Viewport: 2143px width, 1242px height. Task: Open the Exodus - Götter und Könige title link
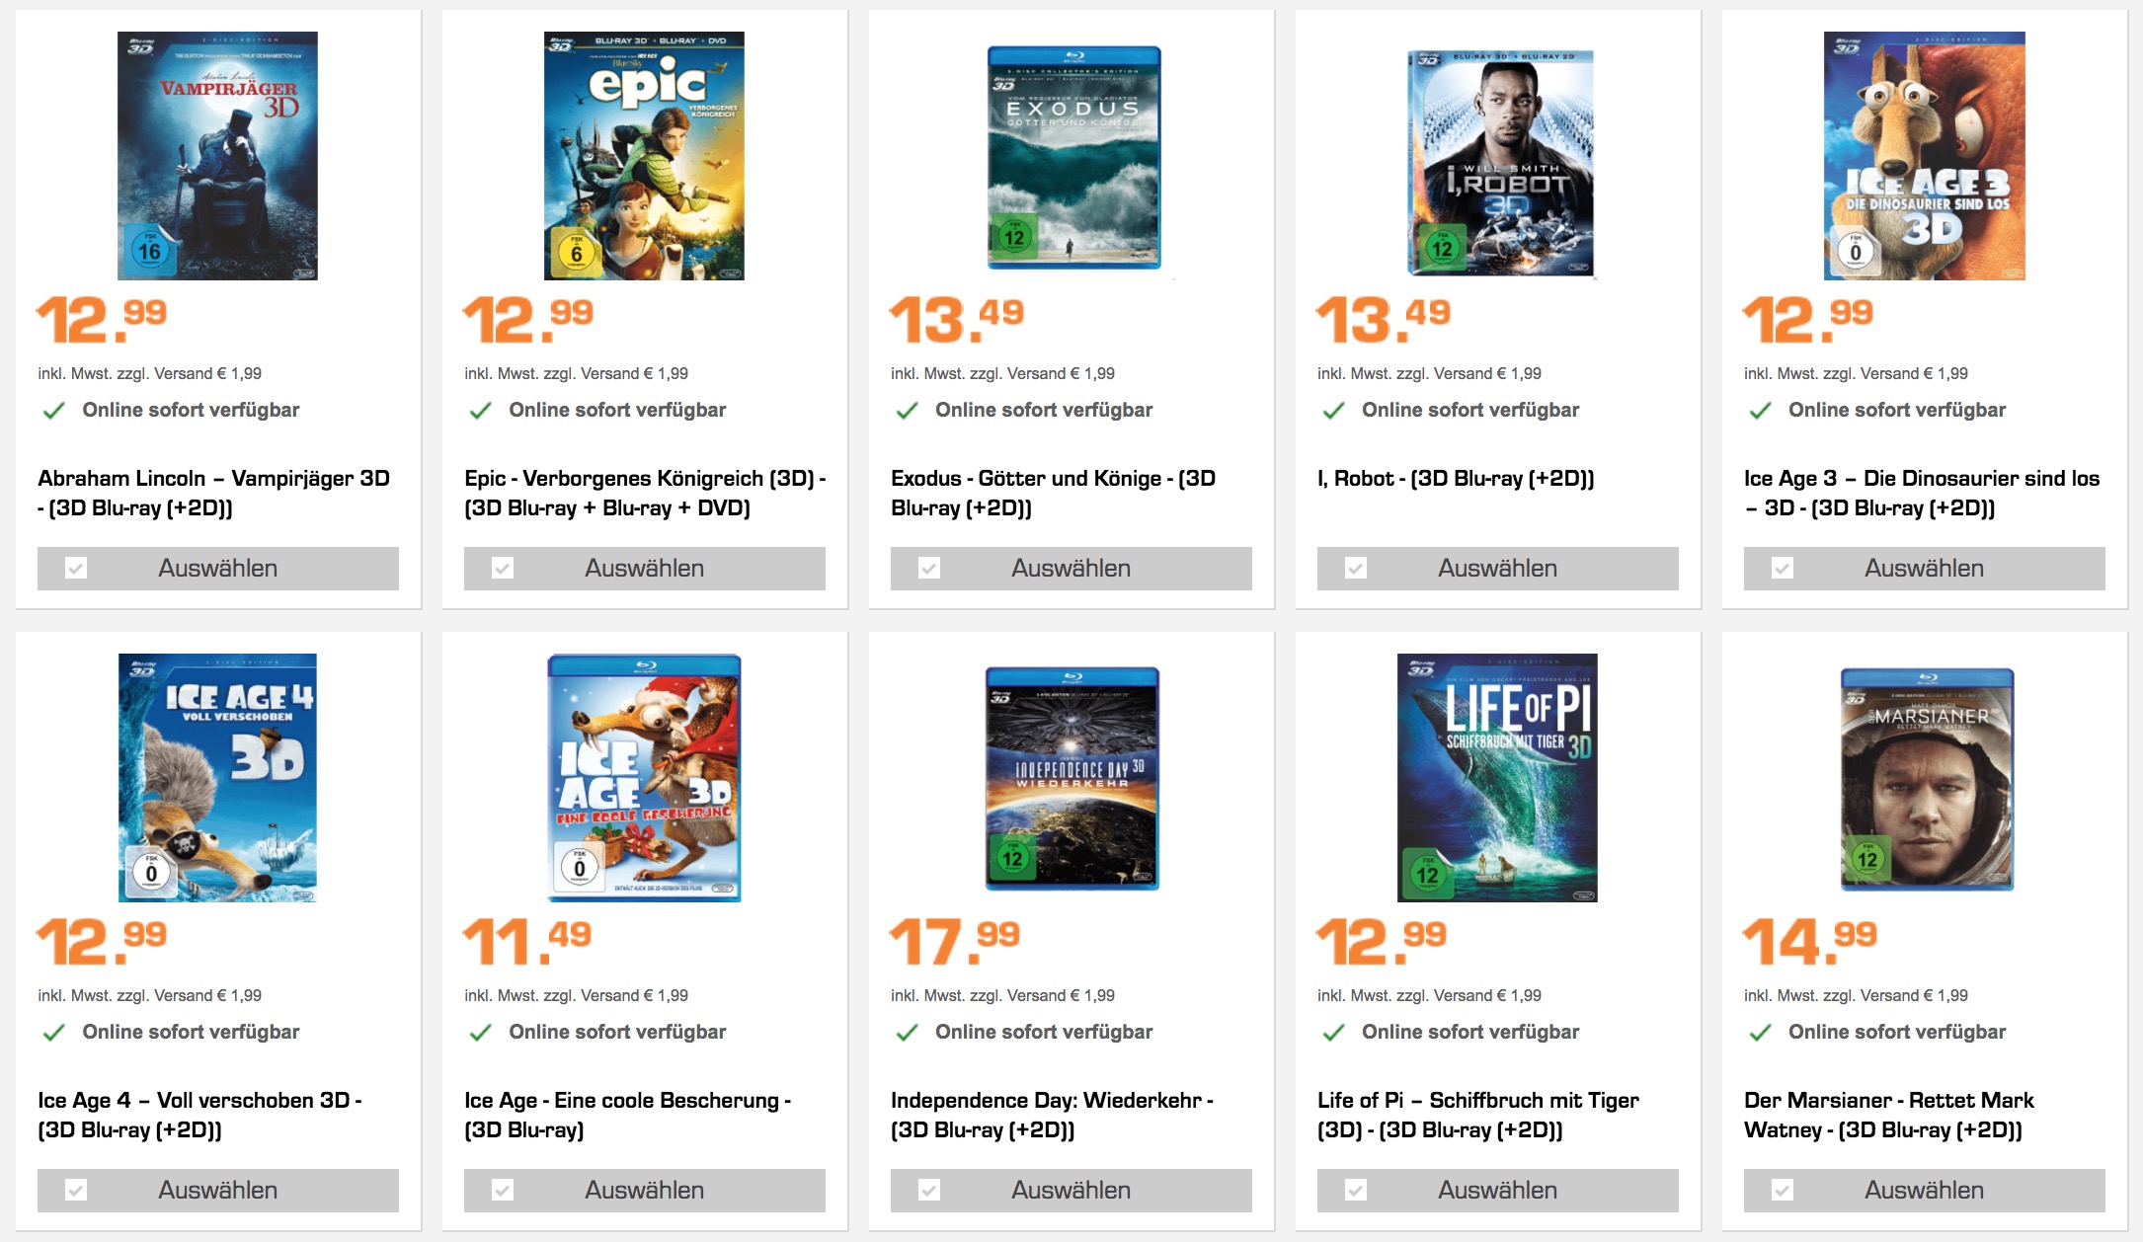tap(1053, 493)
